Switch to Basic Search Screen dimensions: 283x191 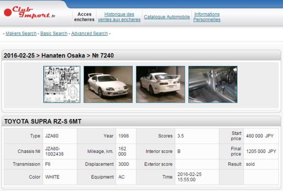(54, 34)
